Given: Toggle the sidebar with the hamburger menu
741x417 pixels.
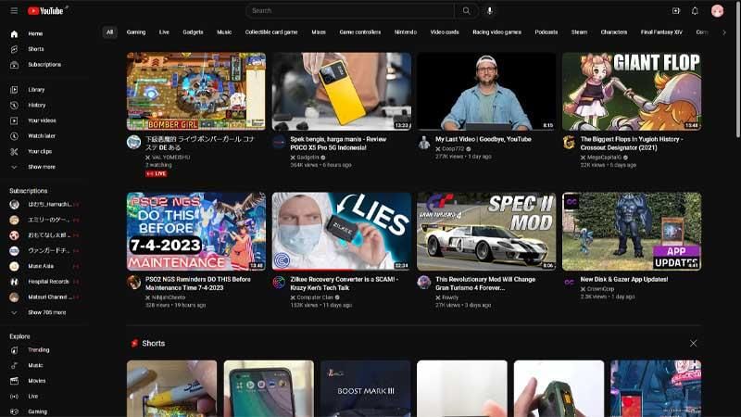Looking at the screenshot, I should click(x=14, y=11).
